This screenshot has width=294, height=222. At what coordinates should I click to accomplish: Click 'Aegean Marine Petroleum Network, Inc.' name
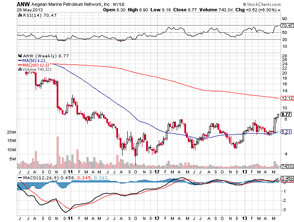(x=71, y=4)
